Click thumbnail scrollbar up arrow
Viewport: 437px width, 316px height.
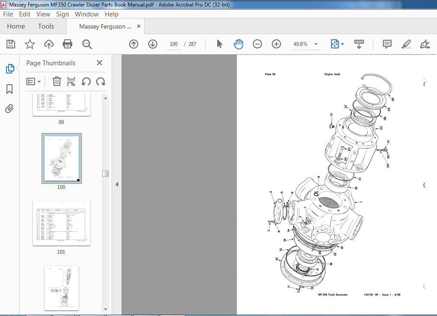coord(106,98)
